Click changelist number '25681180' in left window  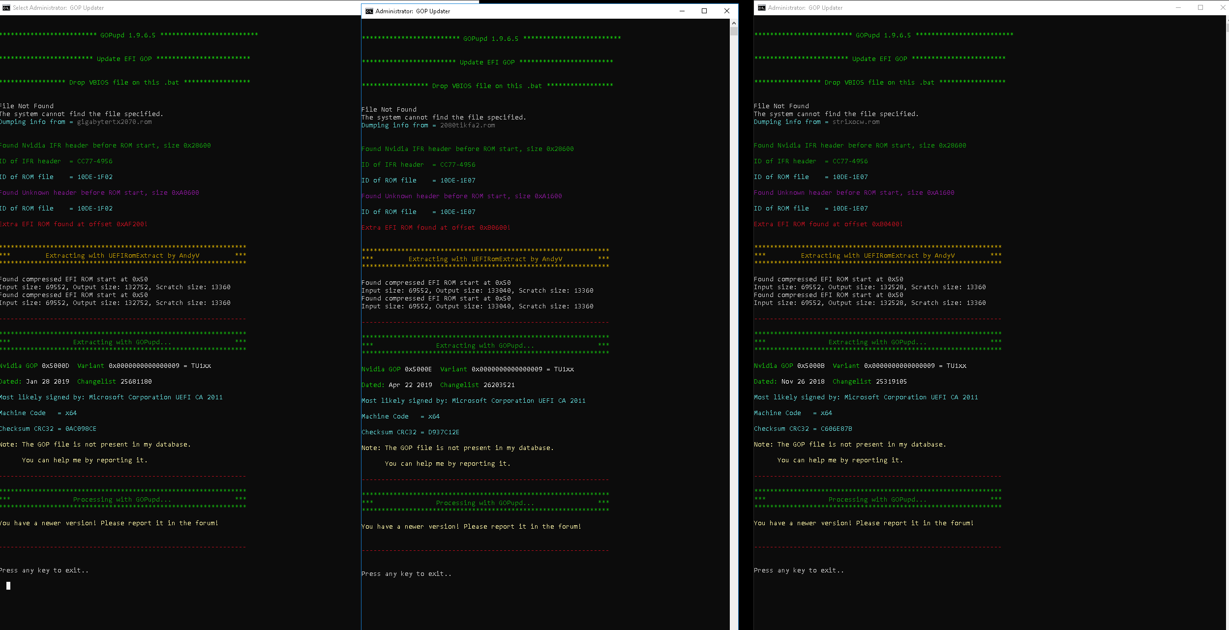point(136,382)
